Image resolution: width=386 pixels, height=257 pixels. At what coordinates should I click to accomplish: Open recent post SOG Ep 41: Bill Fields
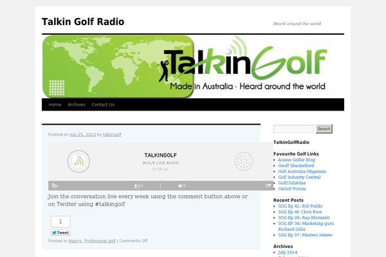tap(300, 206)
